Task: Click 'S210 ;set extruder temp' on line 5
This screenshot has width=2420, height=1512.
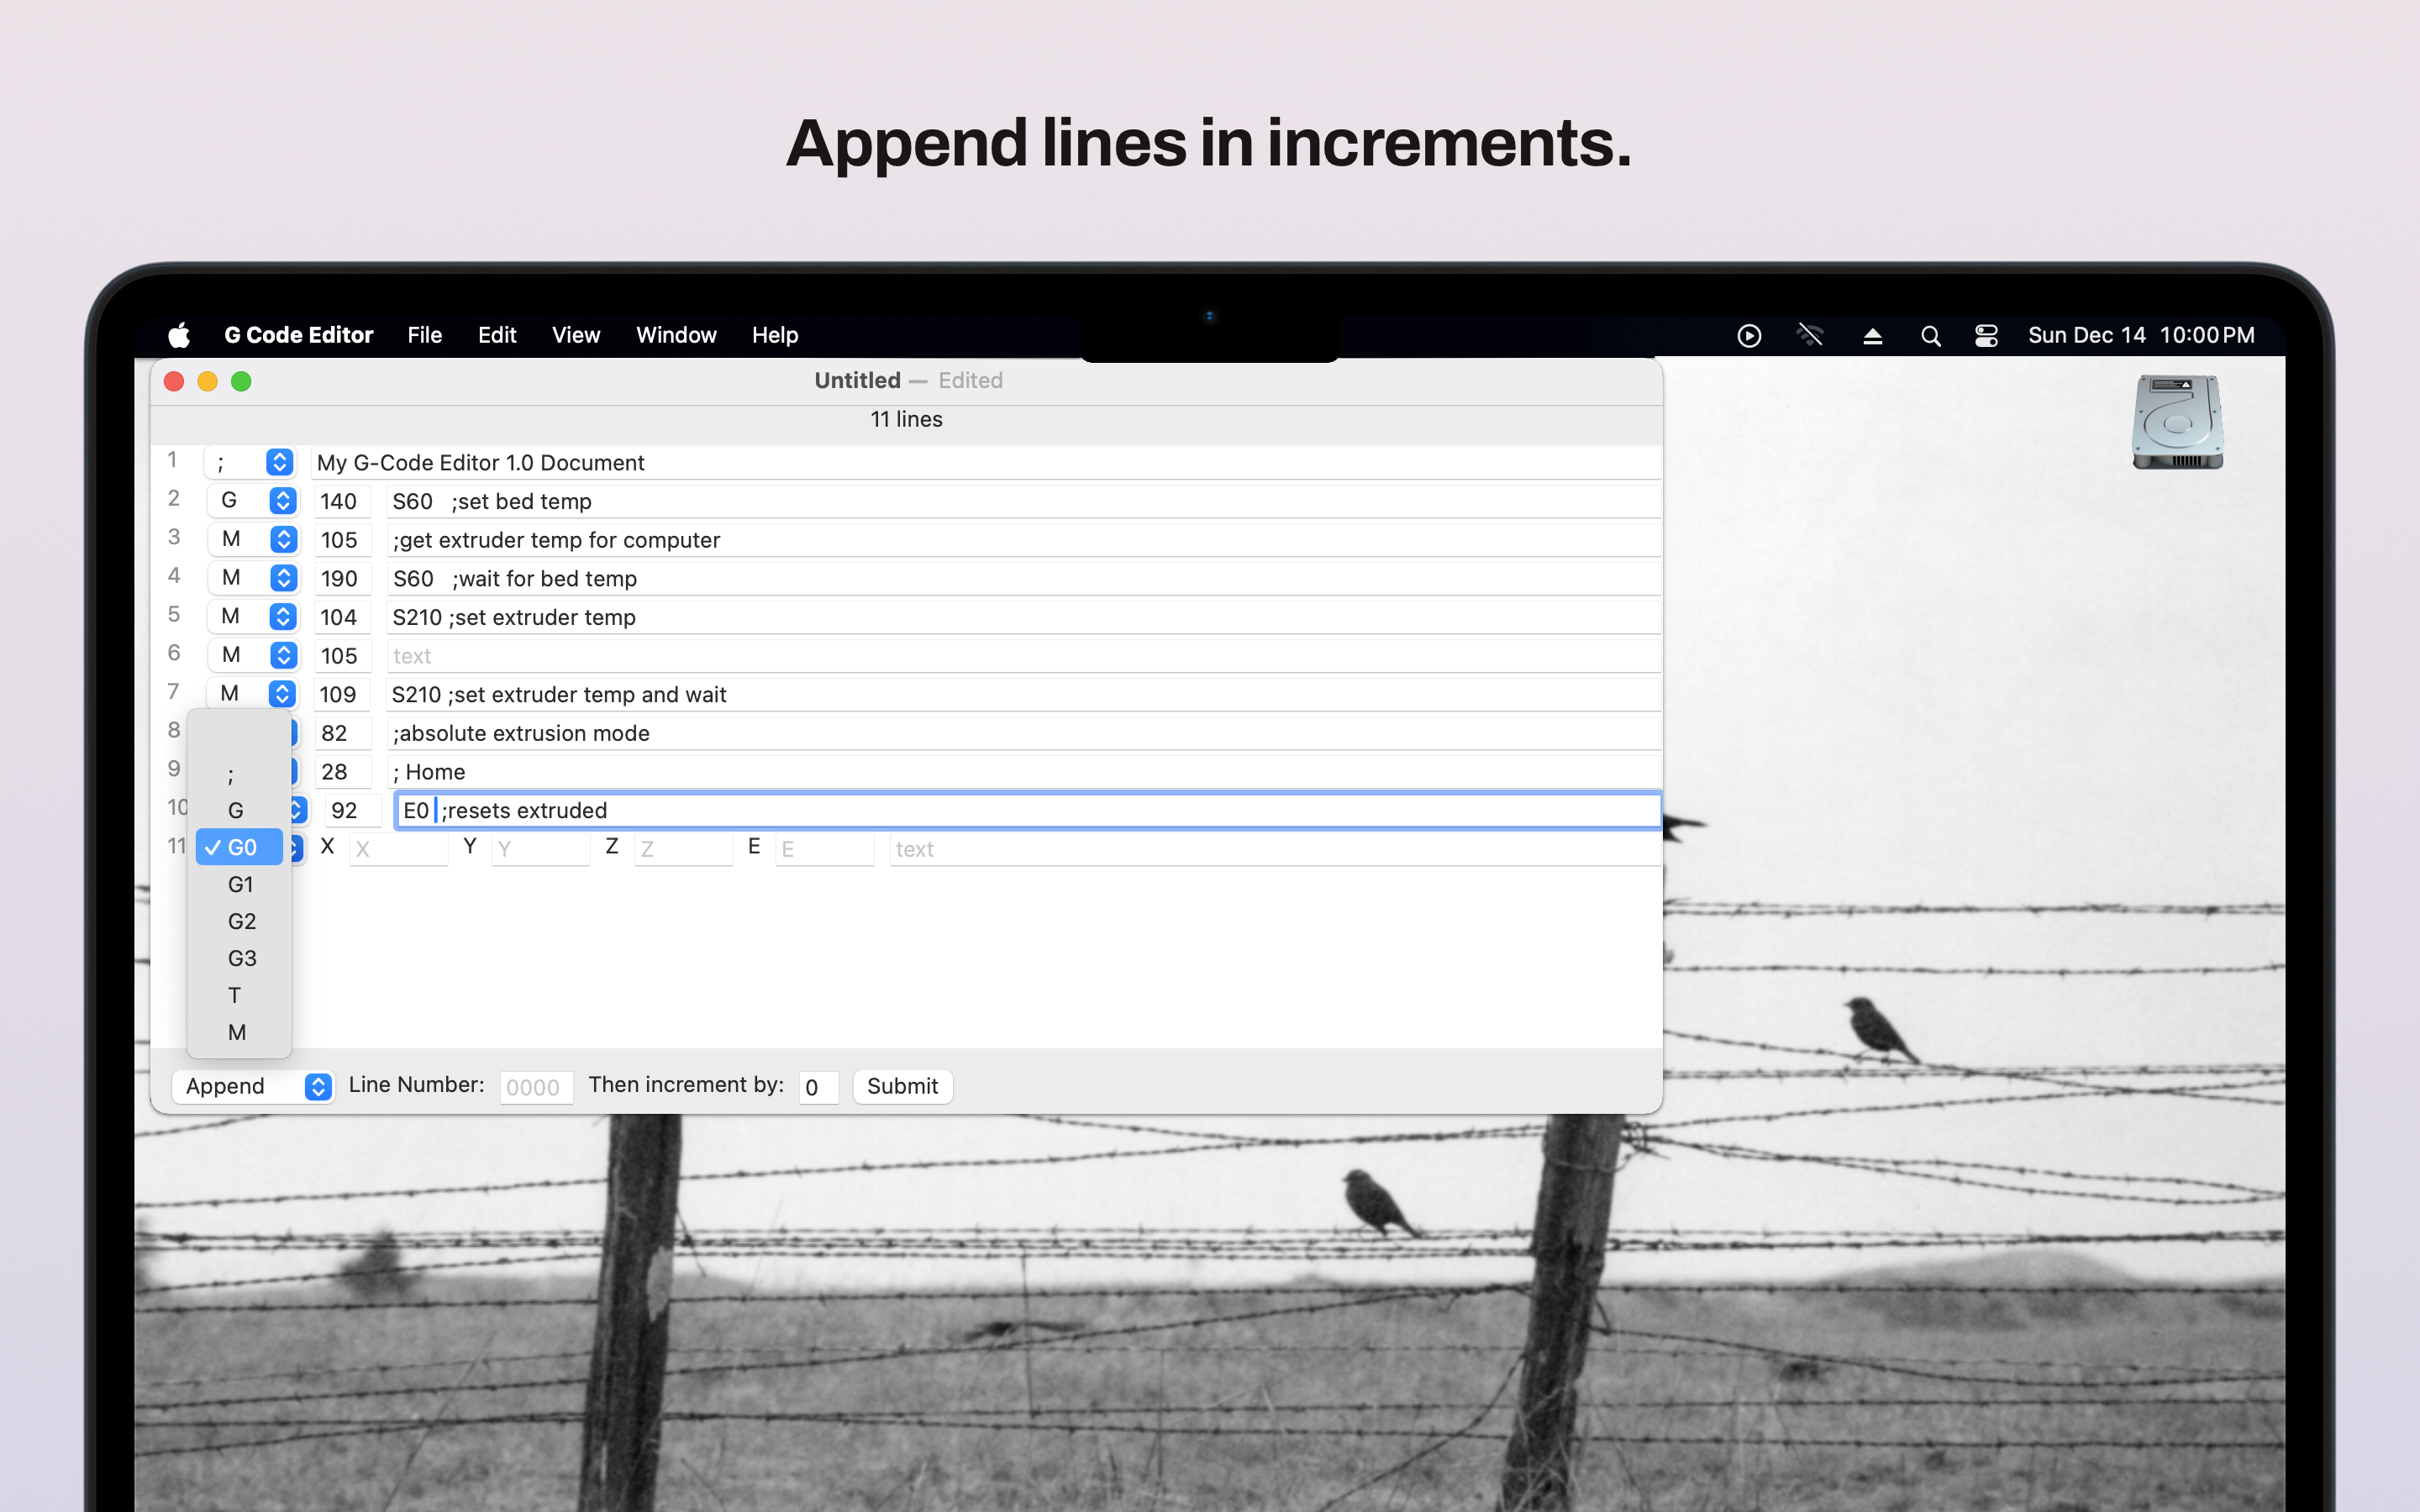Action: [514, 617]
